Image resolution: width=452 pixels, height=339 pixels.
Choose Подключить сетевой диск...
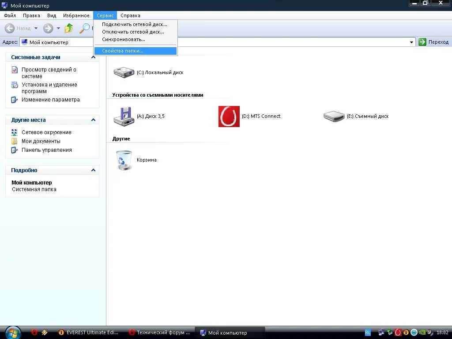pos(136,24)
